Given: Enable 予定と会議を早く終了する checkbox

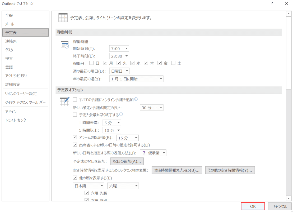Looking at the screenshot, I should [x=75, y=115].
